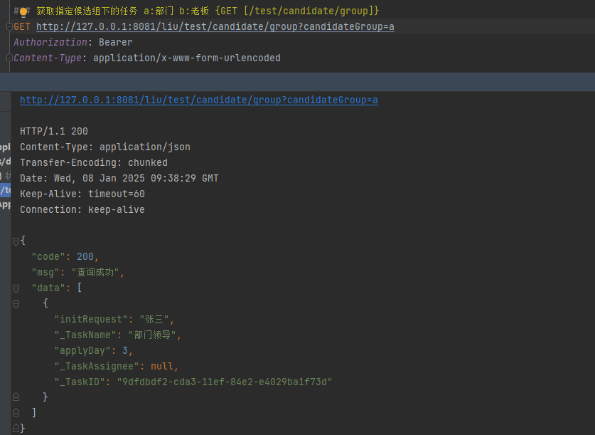Click fold end marker at final closing brace
The width and height of the screenshot is (595, 435).
pos(16,428)
